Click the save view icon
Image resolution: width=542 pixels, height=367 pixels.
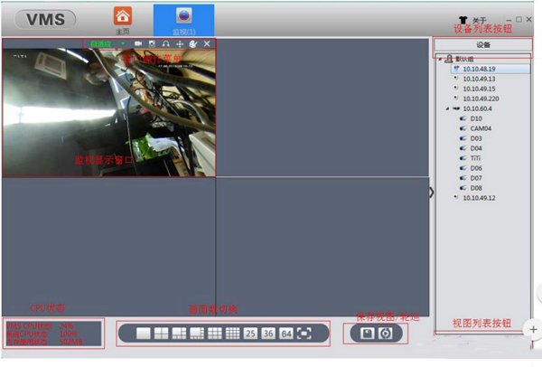point(368,333)
